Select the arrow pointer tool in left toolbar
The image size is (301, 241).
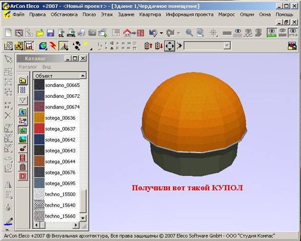pyautogui.click(x=8, y=59)
